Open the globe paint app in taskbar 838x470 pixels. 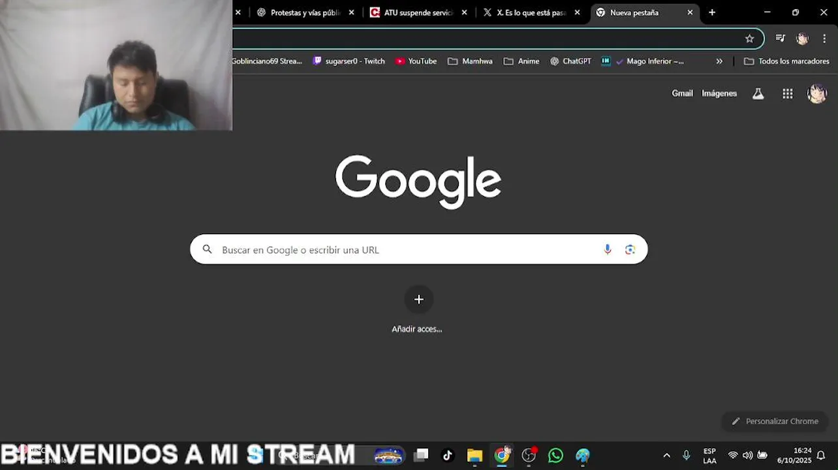pos(582,455)
